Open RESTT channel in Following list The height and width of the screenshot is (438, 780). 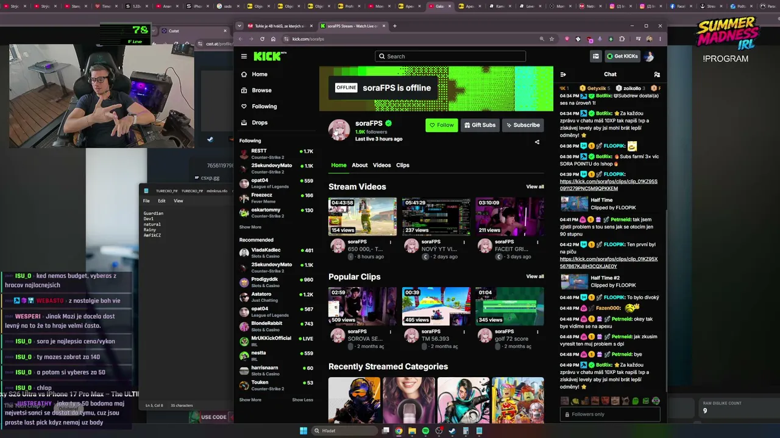(276, 154)
